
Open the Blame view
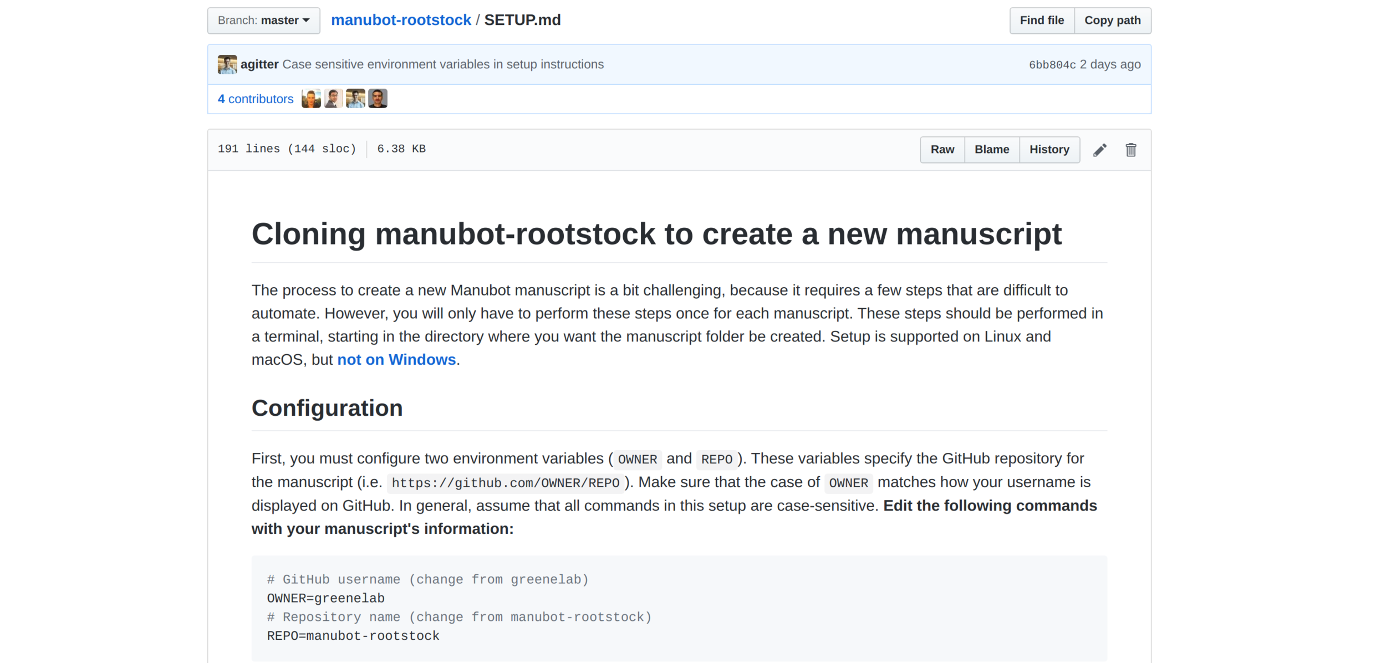[991, 150]
